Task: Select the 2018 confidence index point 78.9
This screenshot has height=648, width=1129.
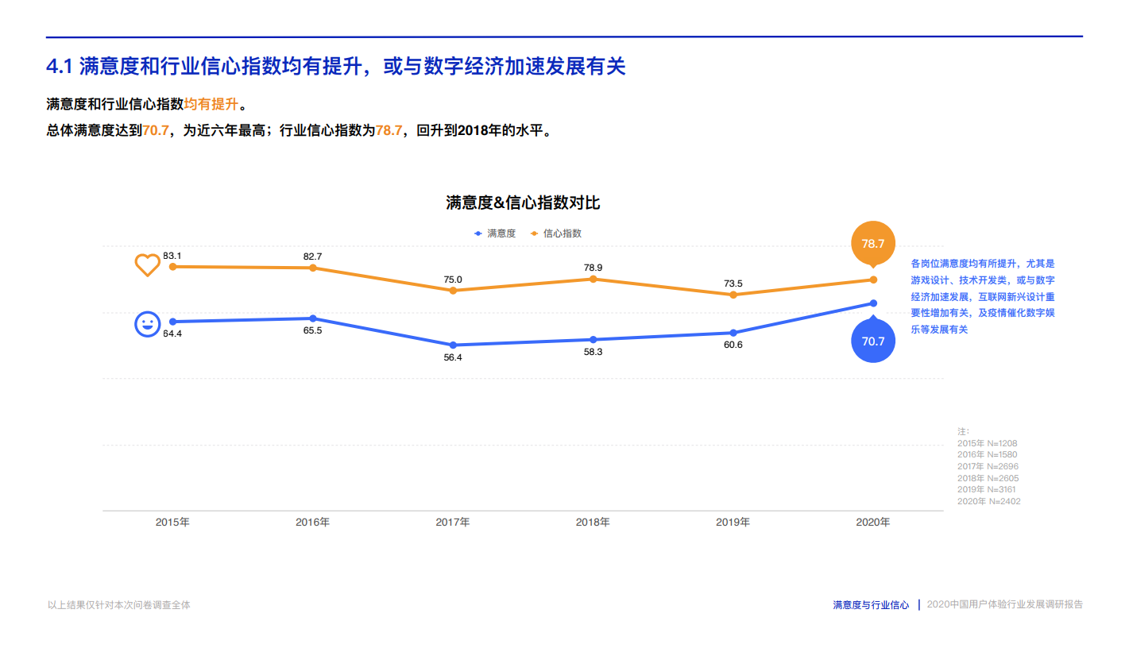Action: coord(593,279)
